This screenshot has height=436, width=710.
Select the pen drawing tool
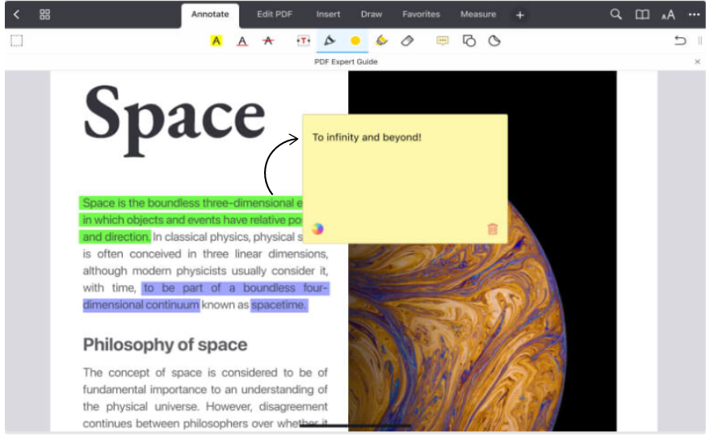tap(329, 41)
